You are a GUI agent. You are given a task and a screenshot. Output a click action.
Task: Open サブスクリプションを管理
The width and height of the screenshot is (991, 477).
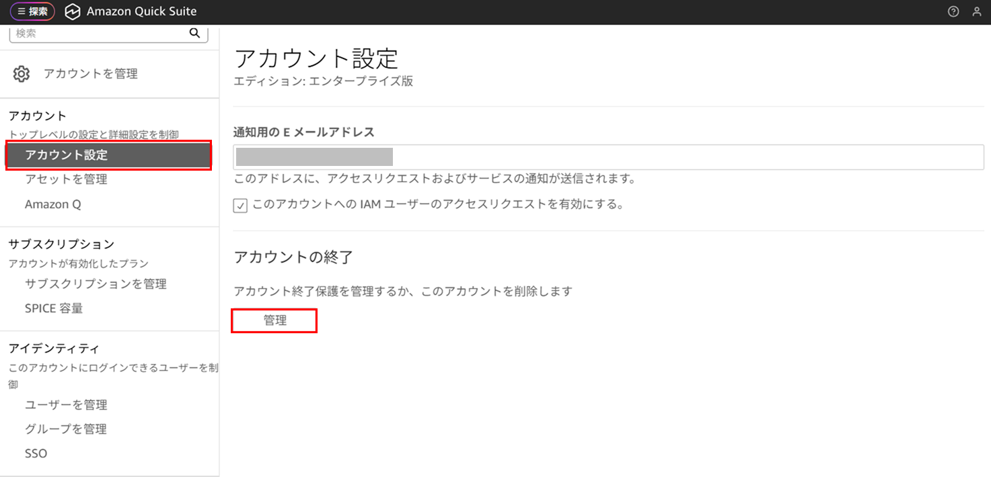tap(95, 284)
